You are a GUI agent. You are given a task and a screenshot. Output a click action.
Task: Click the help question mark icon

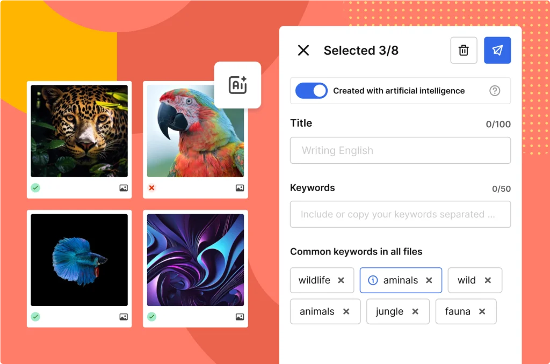click(x=495, y=91)
